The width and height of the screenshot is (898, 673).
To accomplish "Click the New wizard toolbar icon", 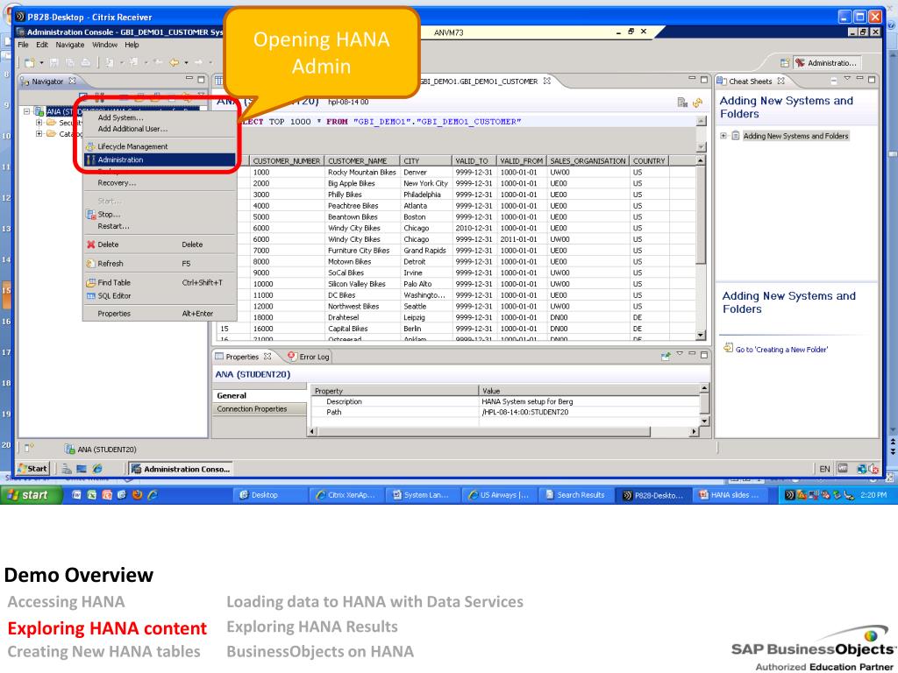I will (x=29, y=62).
